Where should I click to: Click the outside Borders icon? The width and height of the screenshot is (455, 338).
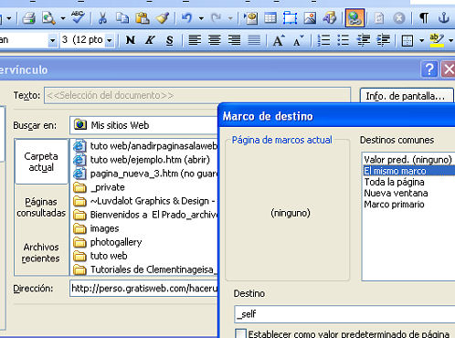(407, 40)
